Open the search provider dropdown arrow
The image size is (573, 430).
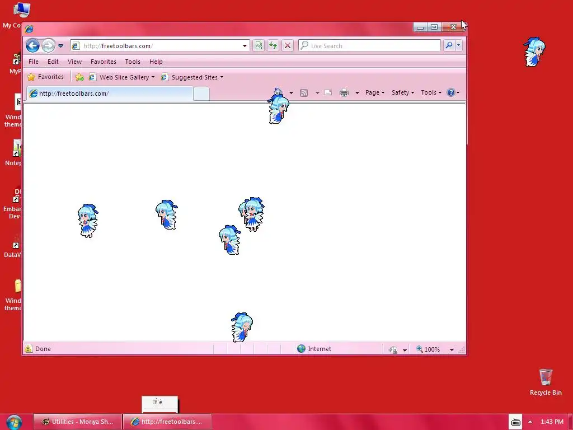point(459,45)
